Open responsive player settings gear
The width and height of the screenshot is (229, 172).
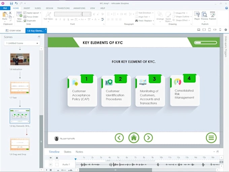coord(226,30)
